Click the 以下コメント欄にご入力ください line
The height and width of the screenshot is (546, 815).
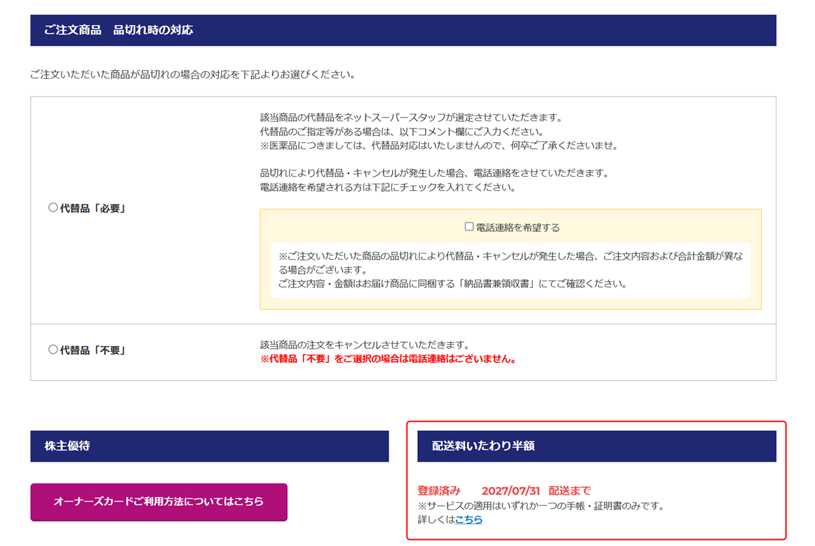[401, 131]
